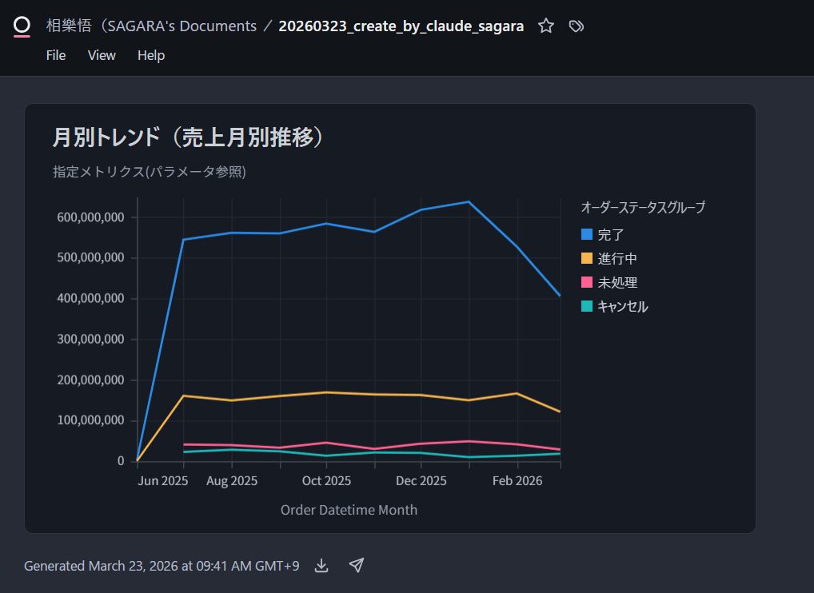Click the Order Datetime Month axis title
814x593 pixels.
coord(349,510)
